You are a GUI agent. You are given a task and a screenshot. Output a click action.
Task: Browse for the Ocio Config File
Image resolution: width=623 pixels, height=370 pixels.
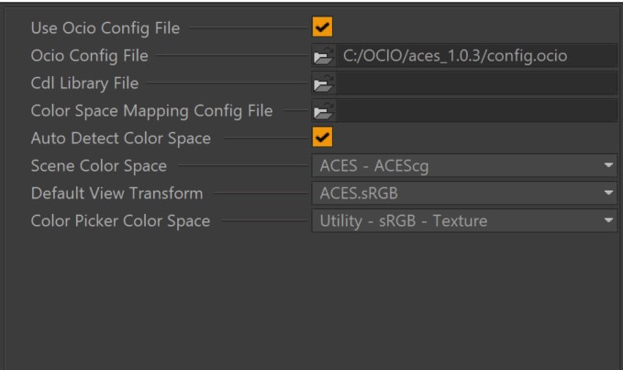point(322,57)
